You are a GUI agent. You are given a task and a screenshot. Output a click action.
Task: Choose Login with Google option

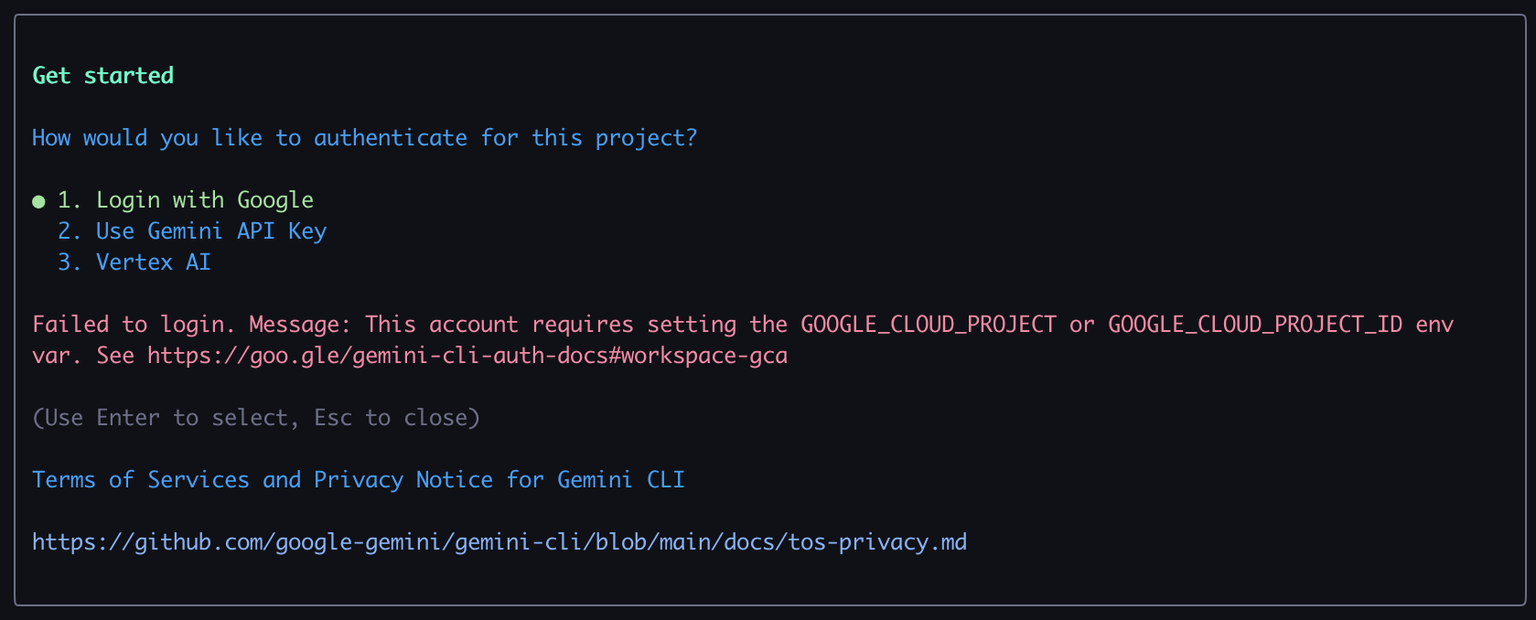(x=186, y=200)
